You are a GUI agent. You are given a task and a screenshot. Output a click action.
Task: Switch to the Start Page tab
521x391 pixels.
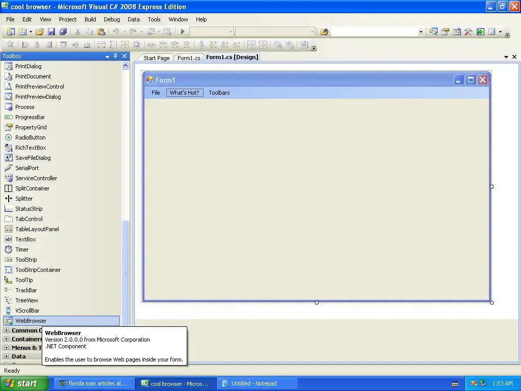(157, 58)
